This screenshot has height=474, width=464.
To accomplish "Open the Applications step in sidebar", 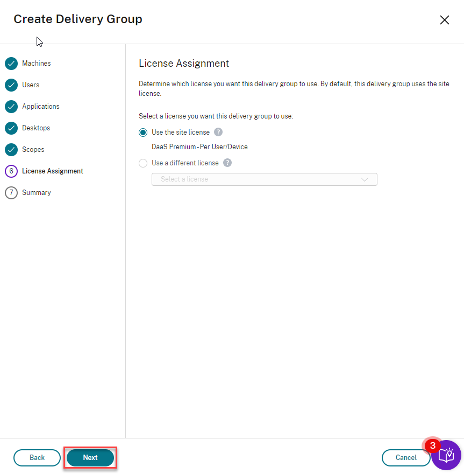I will pos(41,107).
